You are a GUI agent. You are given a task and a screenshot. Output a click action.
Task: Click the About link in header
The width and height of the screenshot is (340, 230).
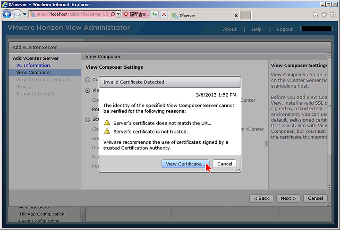230,29
